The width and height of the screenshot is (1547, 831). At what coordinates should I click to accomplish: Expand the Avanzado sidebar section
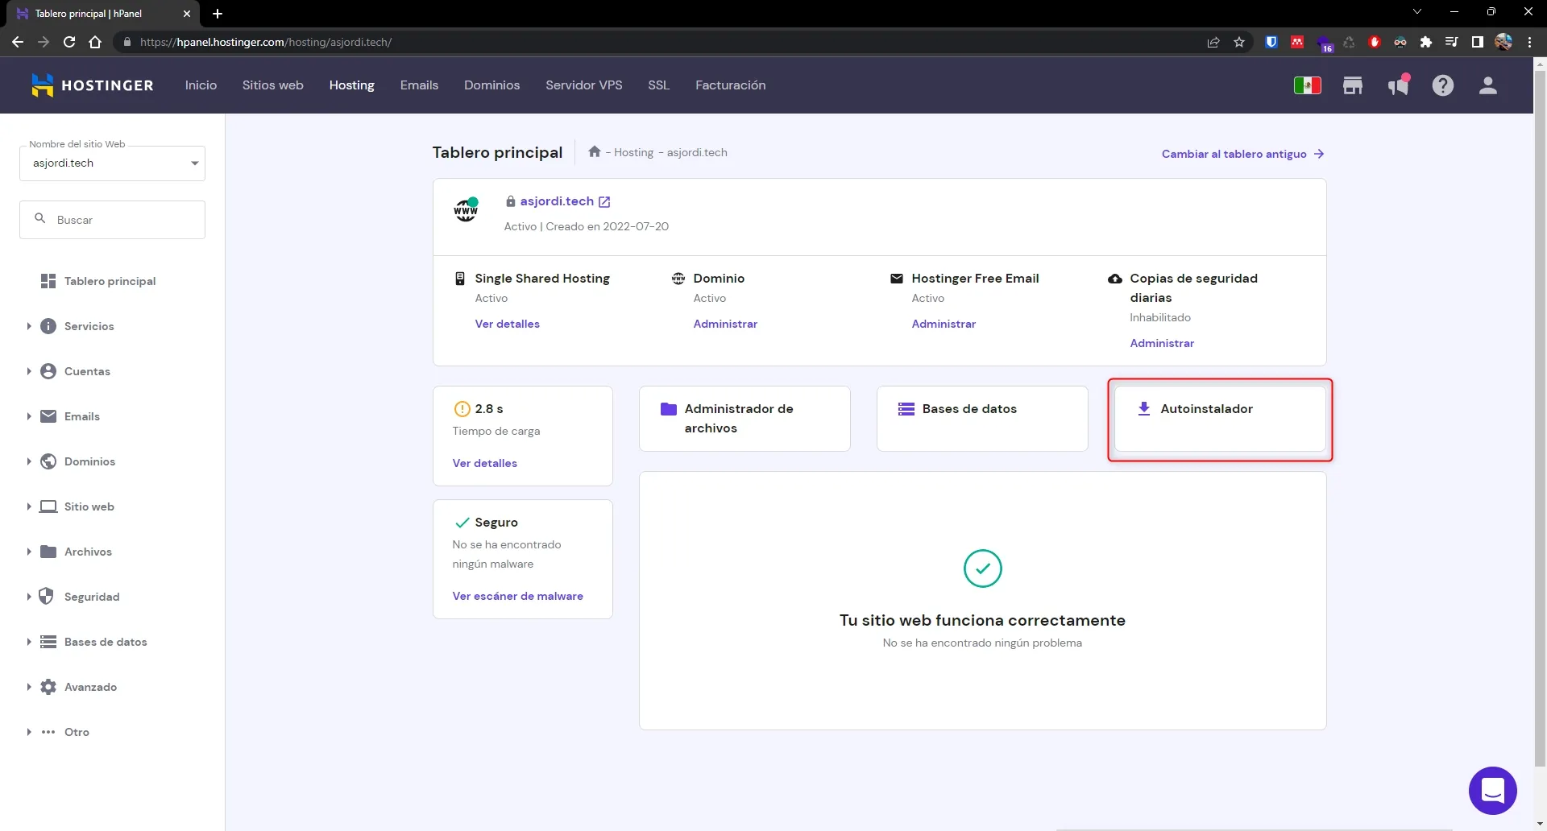[29, 687]
